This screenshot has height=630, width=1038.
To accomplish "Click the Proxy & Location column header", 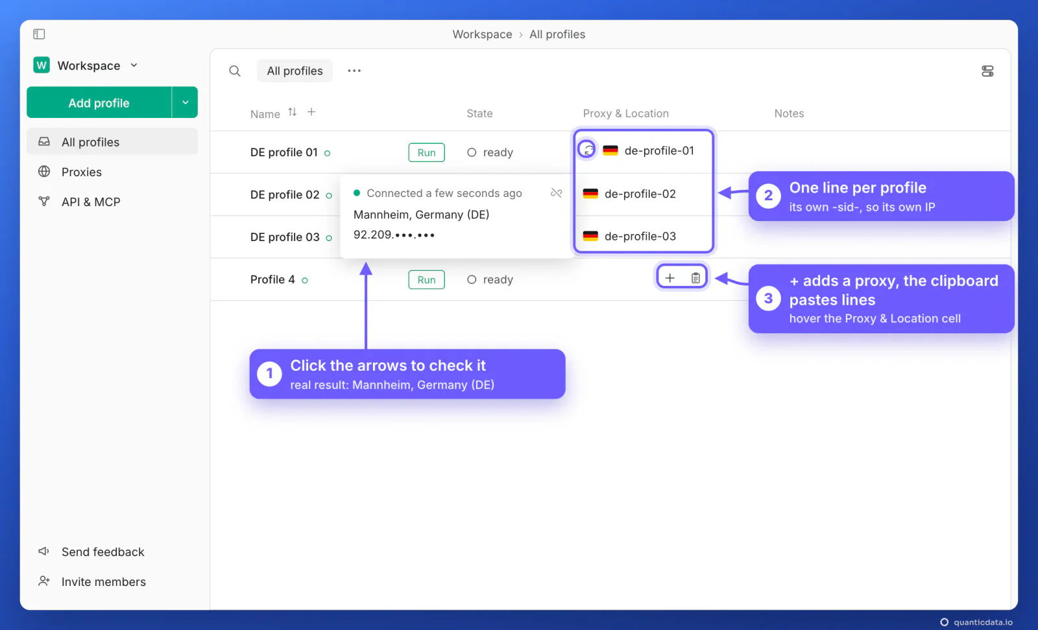I will pyautogui.click(x=625, y=113).
